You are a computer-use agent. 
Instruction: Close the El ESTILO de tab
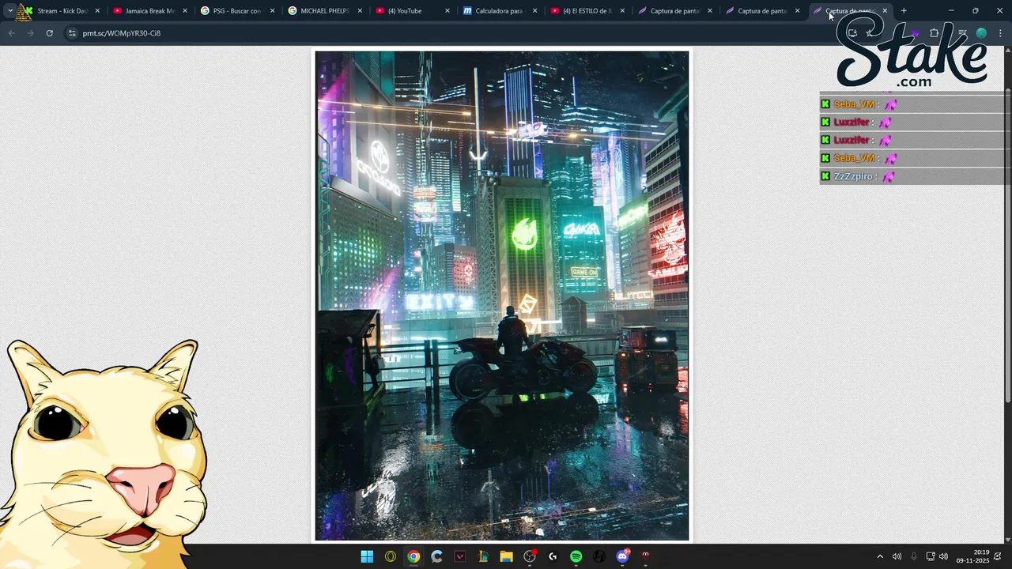622,11
